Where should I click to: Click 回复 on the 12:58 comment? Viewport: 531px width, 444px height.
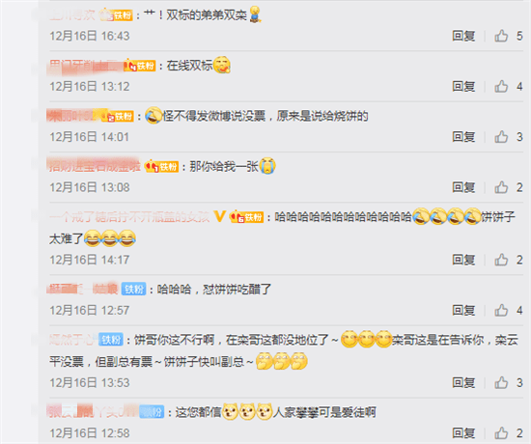(463, 433)
